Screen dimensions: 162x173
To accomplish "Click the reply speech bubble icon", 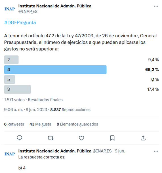I will (20, 138).
